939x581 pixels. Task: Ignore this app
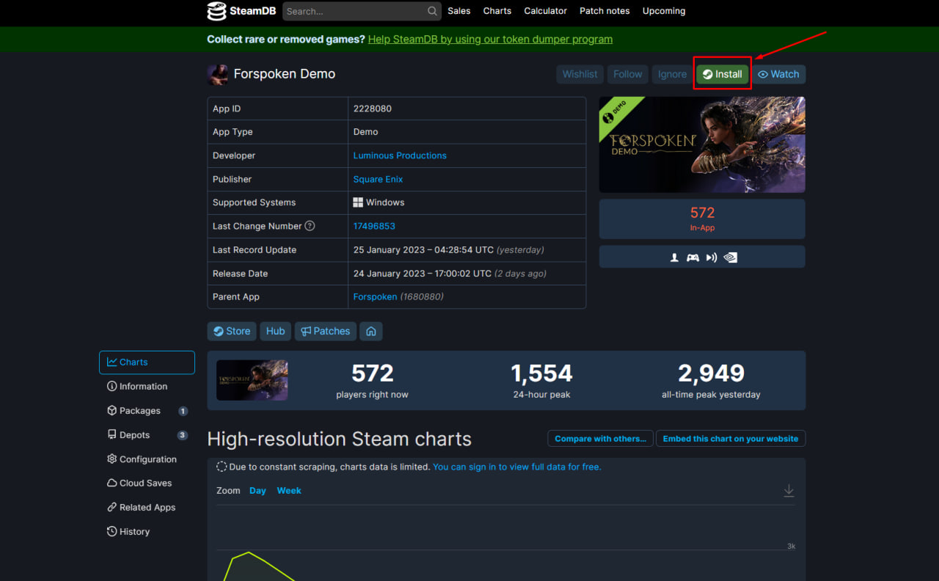[672, 74]
